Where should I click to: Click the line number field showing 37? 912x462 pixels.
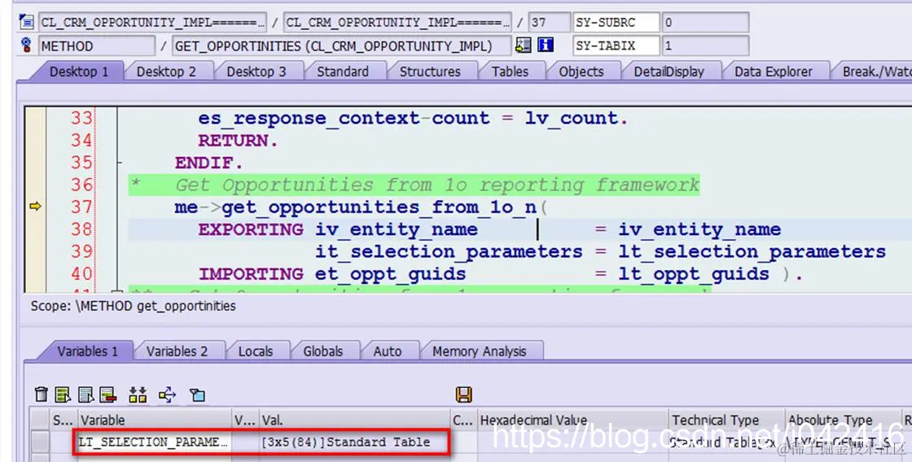(549, 22)
